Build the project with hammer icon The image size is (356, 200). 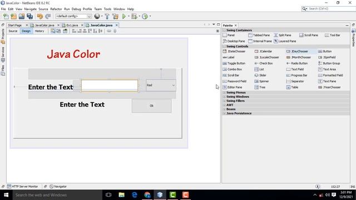point(107,16)
